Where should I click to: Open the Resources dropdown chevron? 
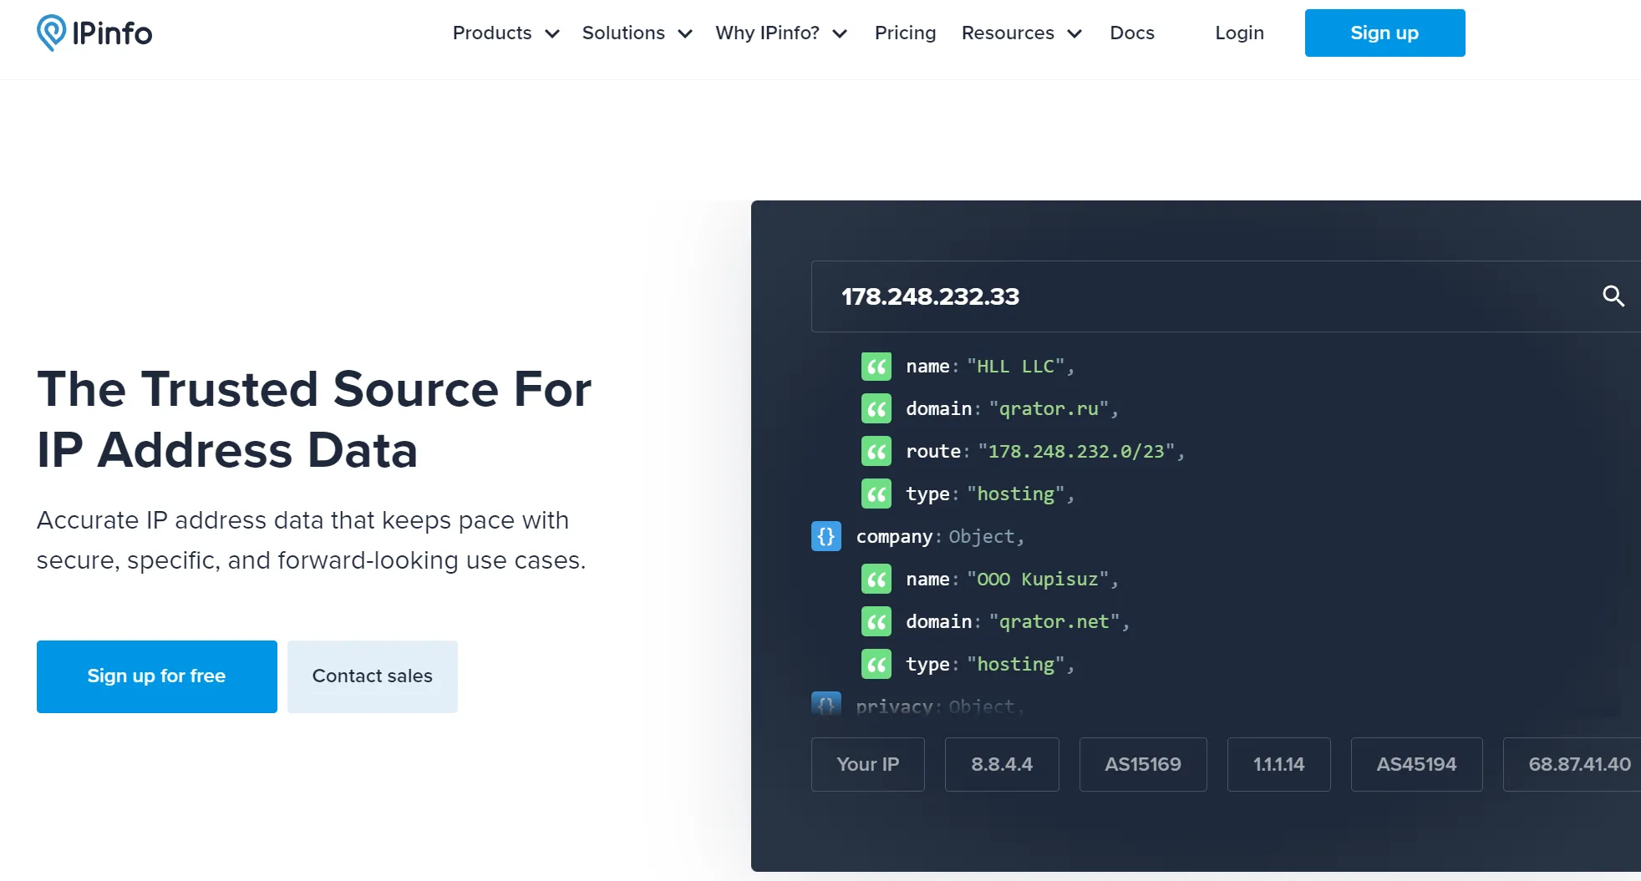(x=1075, y=33)
